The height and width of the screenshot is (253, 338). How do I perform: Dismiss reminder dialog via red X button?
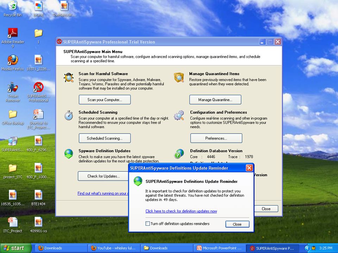pos(249,168)
